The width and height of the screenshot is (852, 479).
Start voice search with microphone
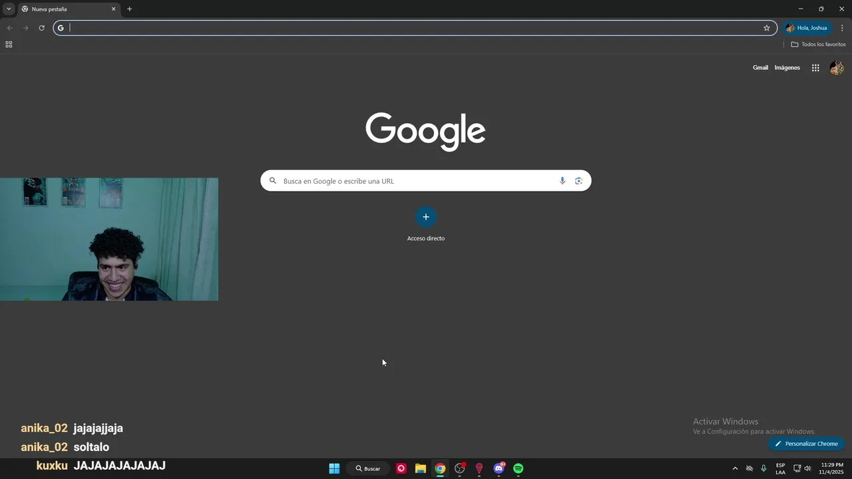pos(562,181)
